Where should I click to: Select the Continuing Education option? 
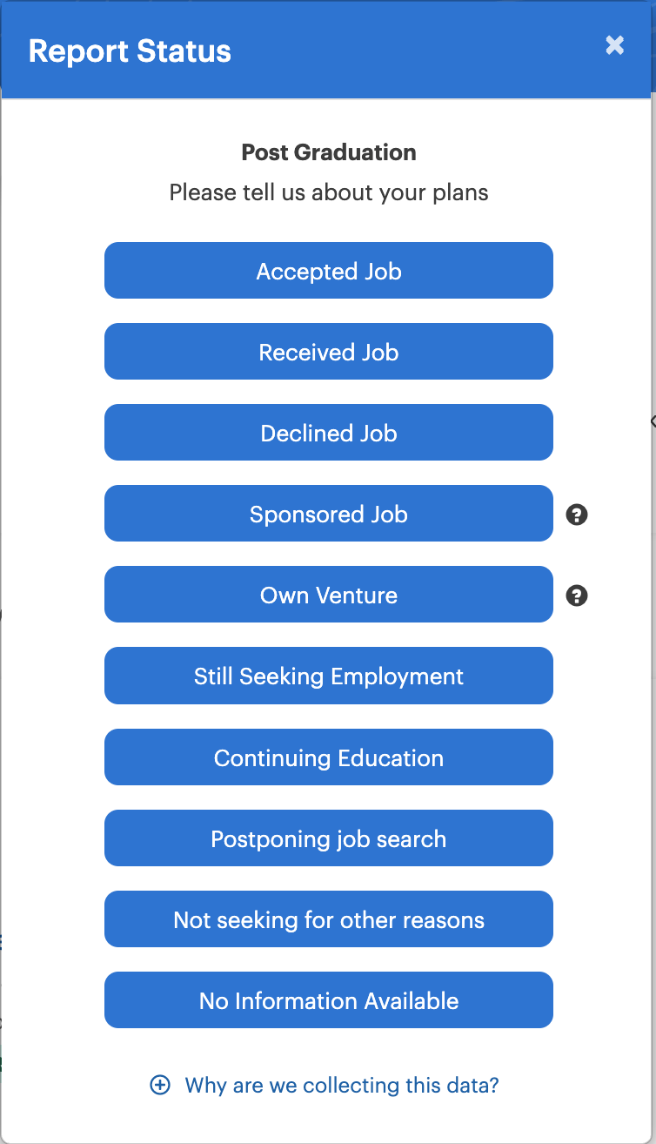point(329,757)
